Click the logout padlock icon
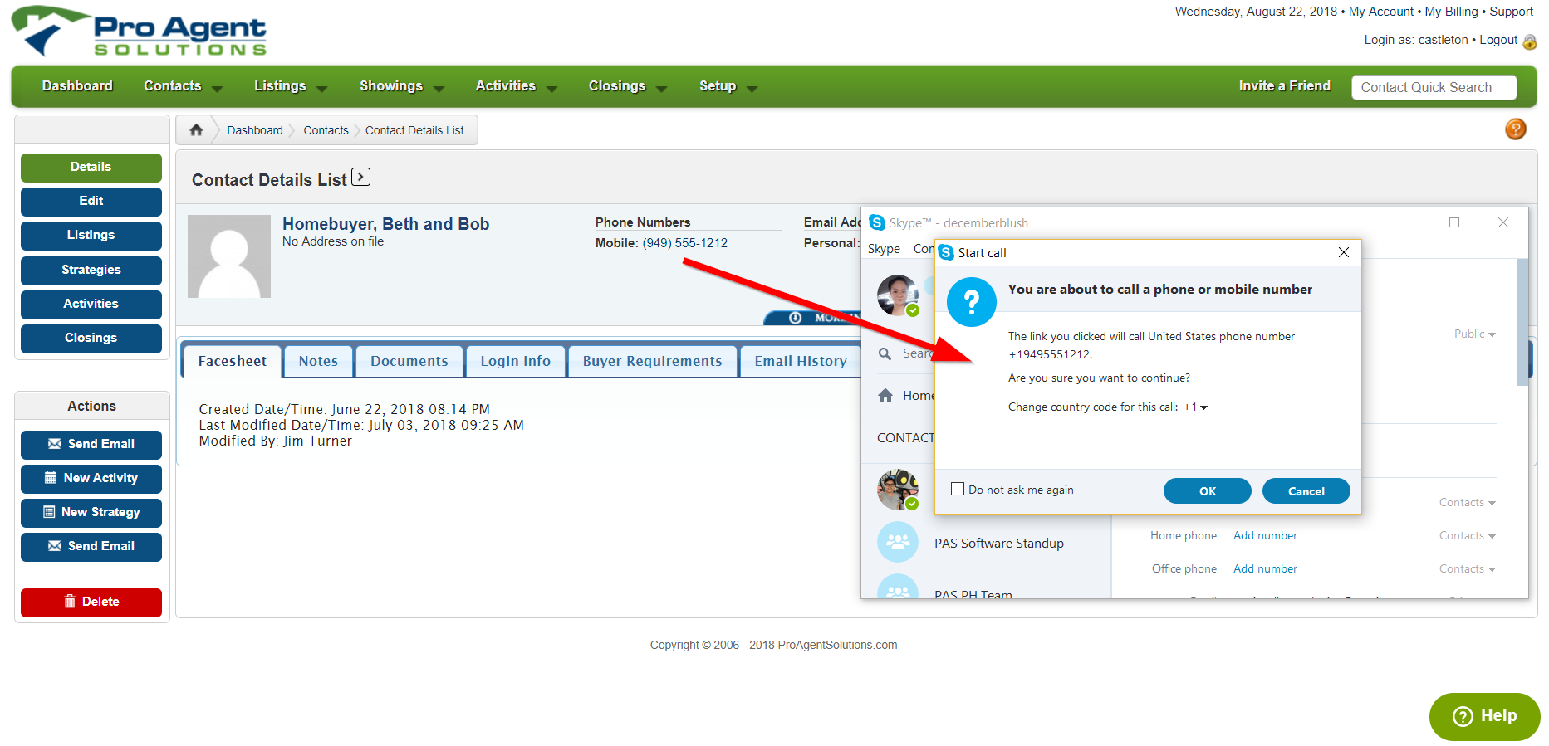1549x746 pixels. pyautogui.click(x=1530, y=41)
